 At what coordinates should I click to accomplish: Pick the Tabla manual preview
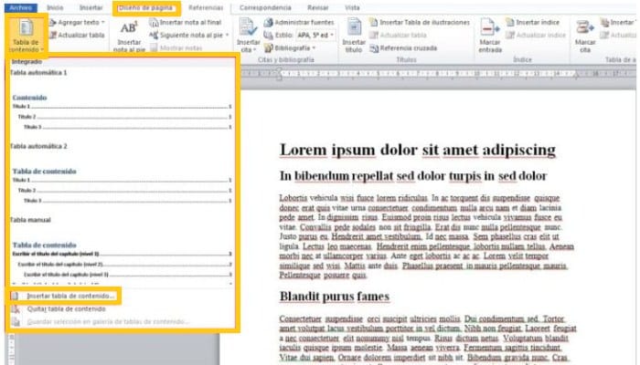pyautogui.click(x=122, y=251)
